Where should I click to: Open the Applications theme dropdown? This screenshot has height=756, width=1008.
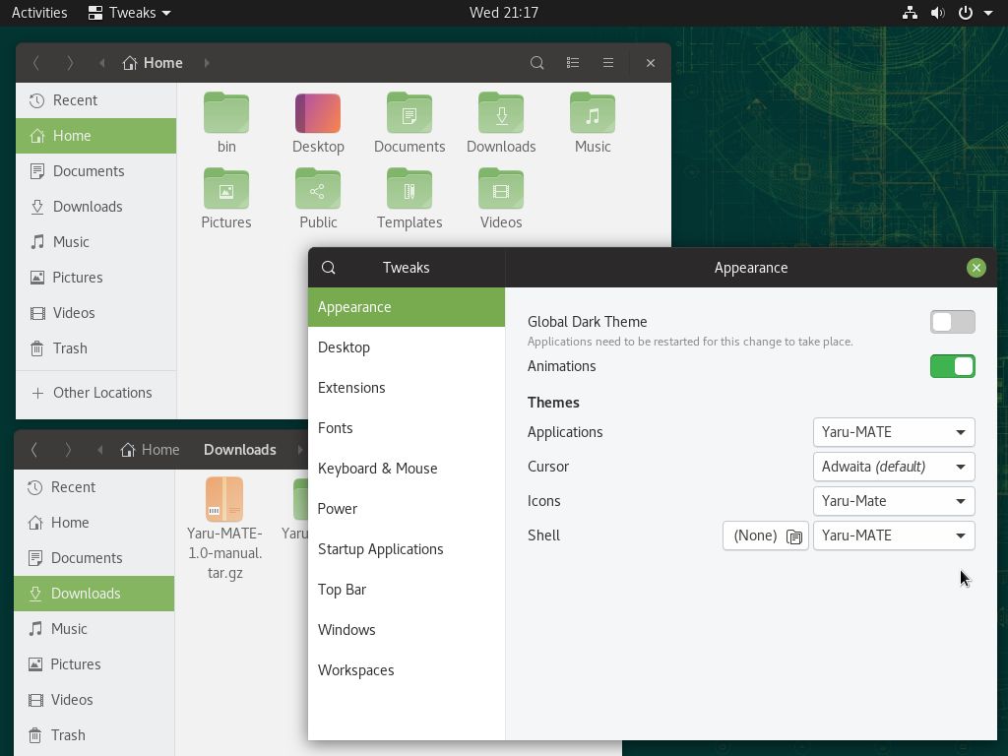[x=893, y=431]
